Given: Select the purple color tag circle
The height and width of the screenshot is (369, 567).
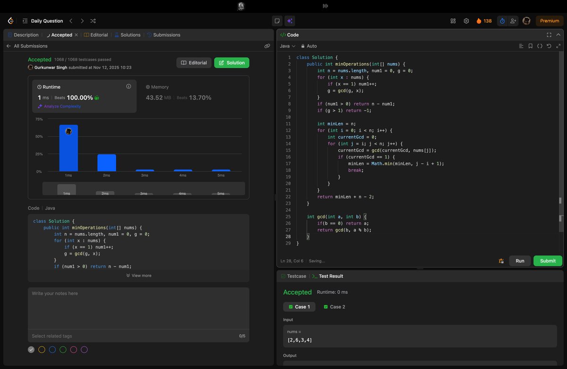Looking at the screenshot, I should tap(84, 350).
